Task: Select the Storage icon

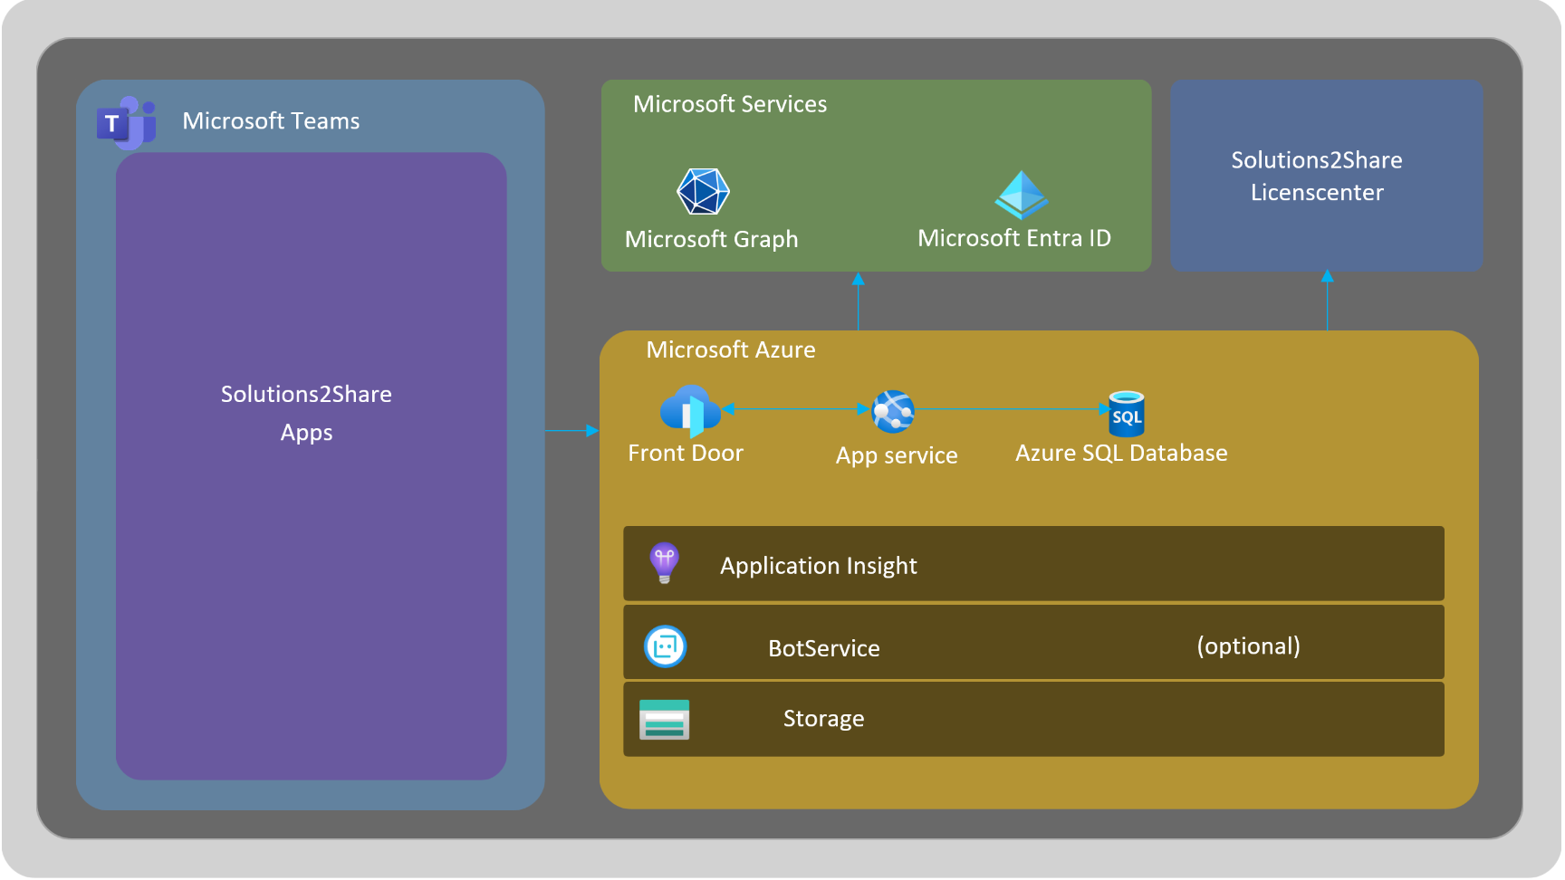Action: click(x=665, y=720)
